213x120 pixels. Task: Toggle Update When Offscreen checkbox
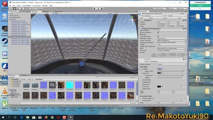[158, 46]
